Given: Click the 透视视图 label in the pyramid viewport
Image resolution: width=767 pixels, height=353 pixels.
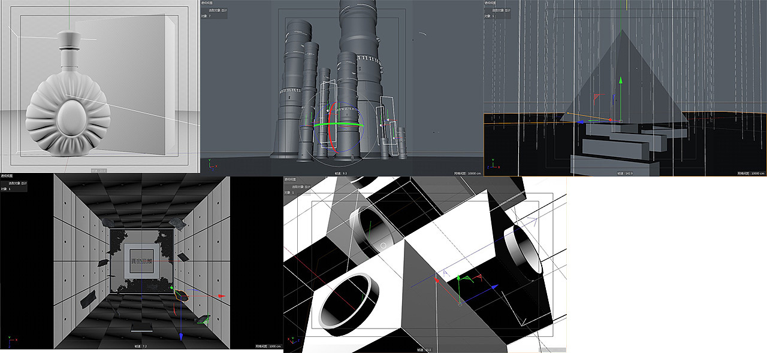Looking at the screenshot, I should [491, 2].
